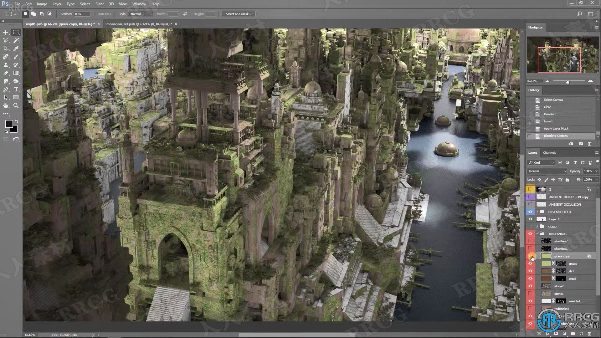
Task: Show the Z layer
Action: coord(530,189)
